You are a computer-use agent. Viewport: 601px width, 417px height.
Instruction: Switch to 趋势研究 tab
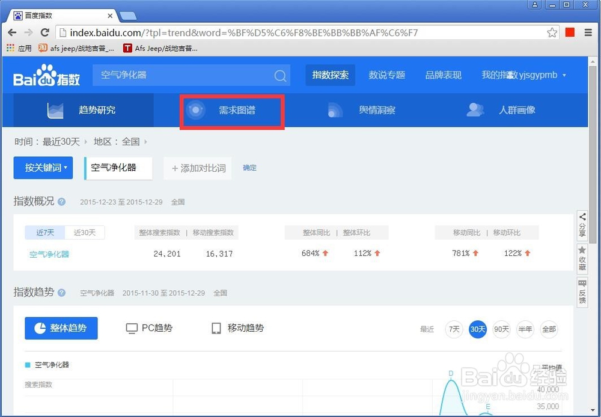[x=84, y=110]
